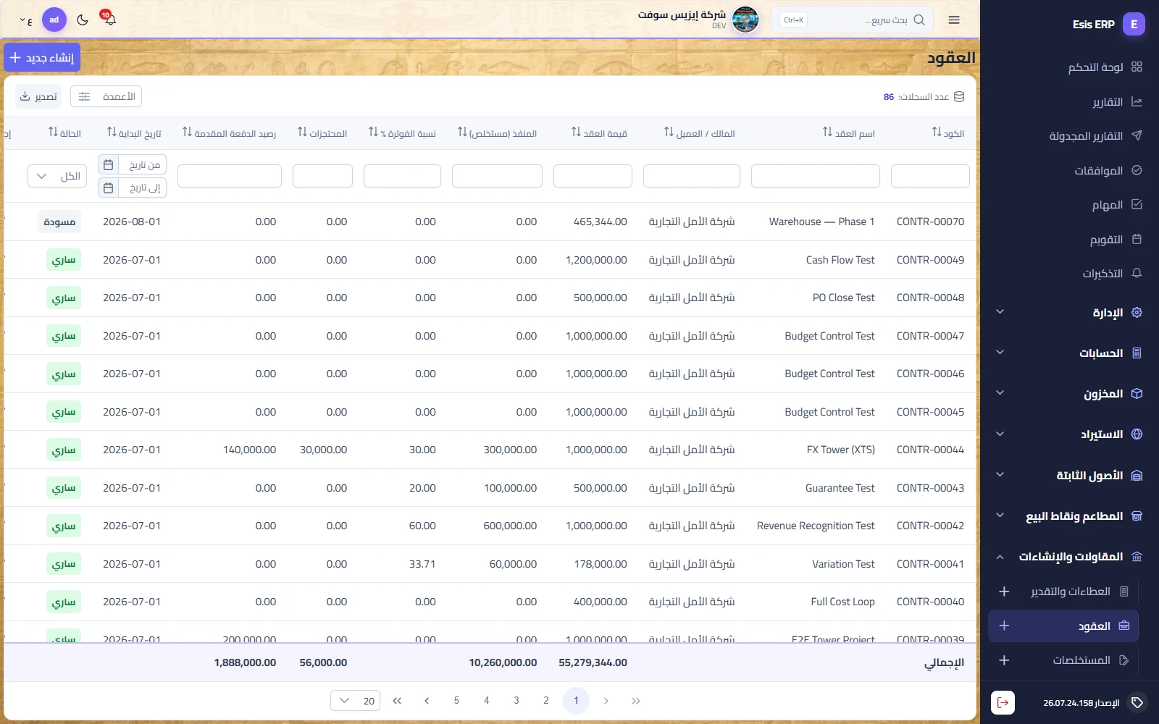Screen dimensions: 1159x724
Task: Click the logout icon button
Action: [1003, 702]
